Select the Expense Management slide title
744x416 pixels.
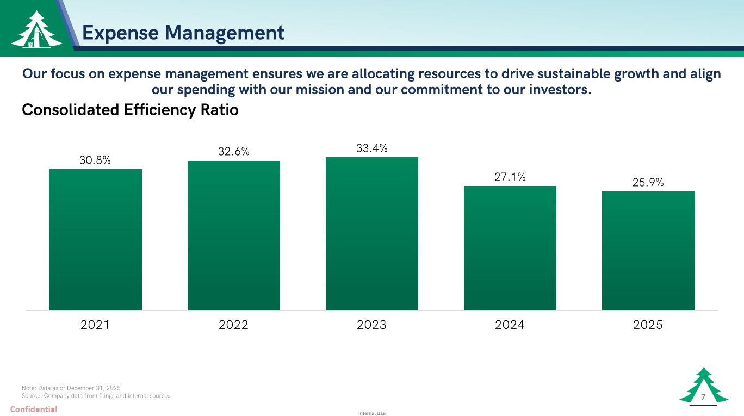point(183,33)
